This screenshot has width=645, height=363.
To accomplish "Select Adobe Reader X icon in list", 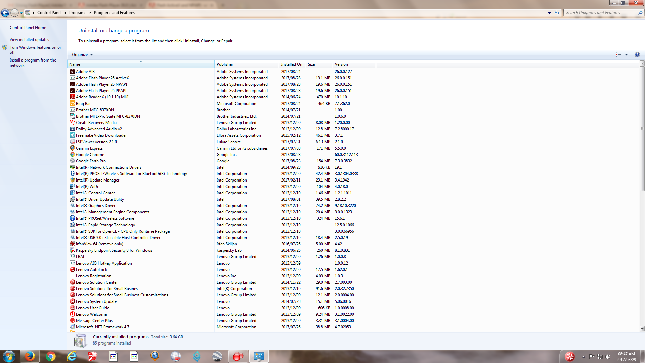I will pos(72,97).
